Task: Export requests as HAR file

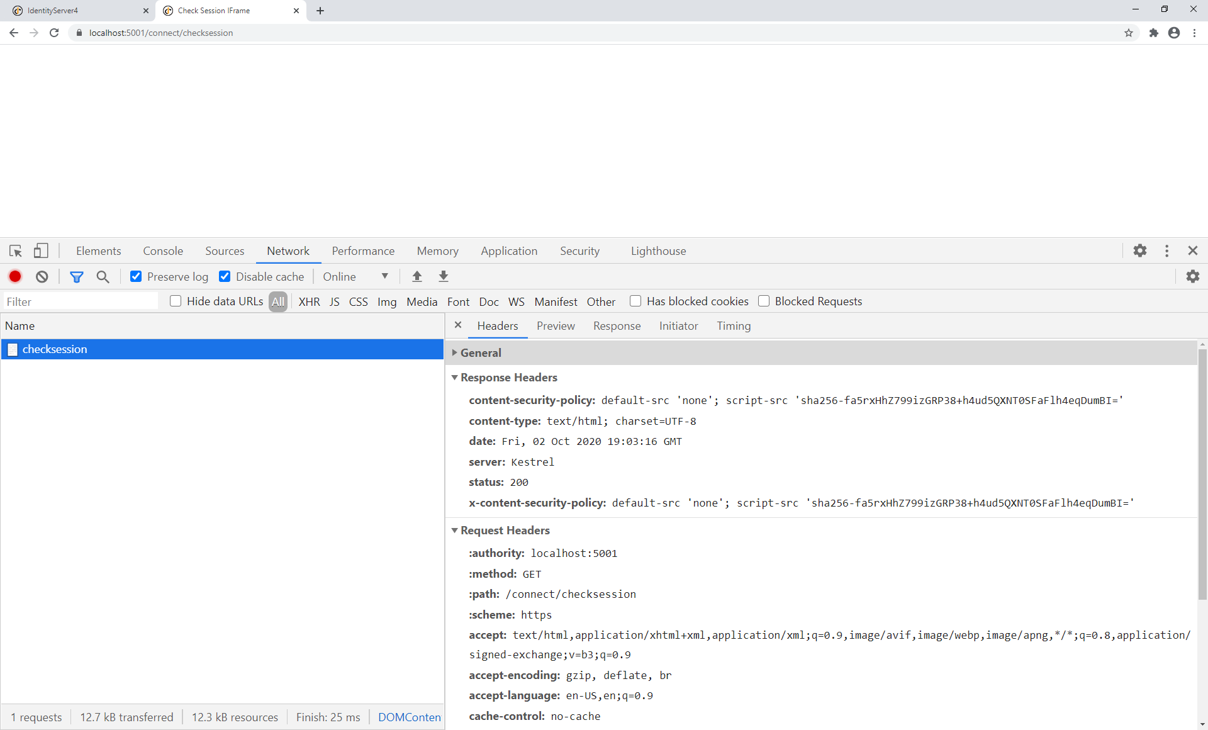Action: [443, 276]
